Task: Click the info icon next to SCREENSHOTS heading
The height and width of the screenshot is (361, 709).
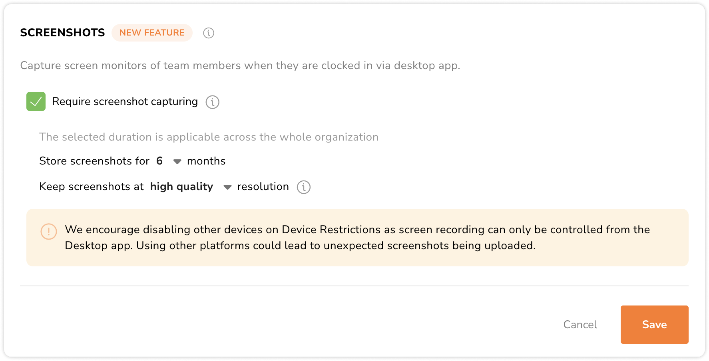Action: pyautogui.click(x=208, y=33)
